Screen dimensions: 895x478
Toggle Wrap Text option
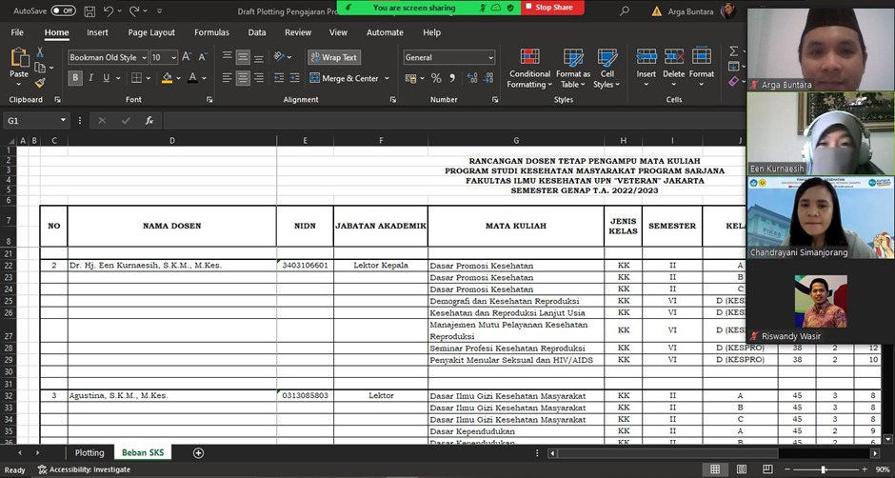(333, 57)
